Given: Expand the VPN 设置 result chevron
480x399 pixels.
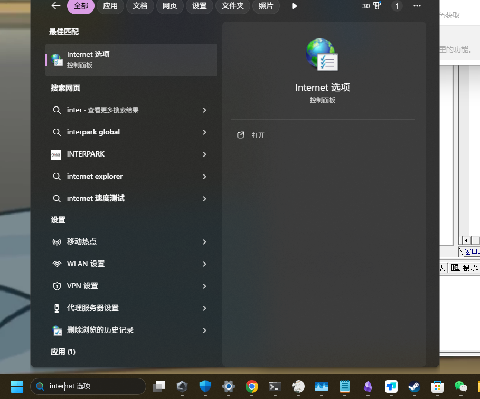Looking at the screenshot, I should [204, 286].
